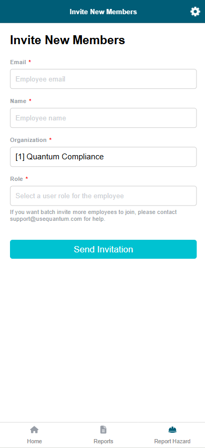The width and height of the screenshot is (205, 448).
Task: Expand the Role selection dropdown
Action: point(104,196)
